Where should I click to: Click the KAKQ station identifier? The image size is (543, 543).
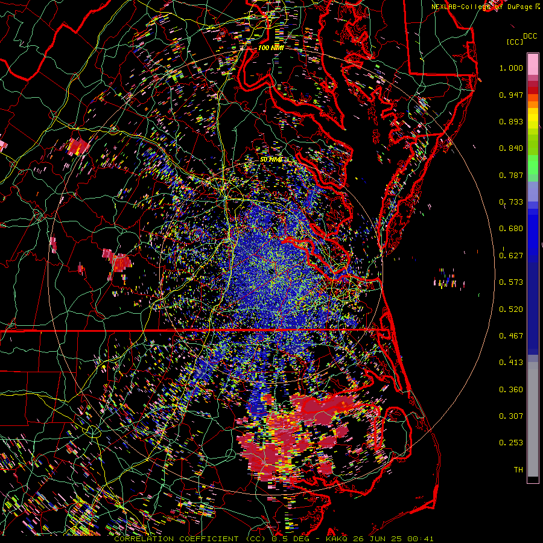pyautogui.click(x=338, y=539)
